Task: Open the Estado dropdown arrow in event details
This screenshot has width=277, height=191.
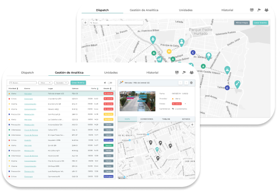Action: 185,104
